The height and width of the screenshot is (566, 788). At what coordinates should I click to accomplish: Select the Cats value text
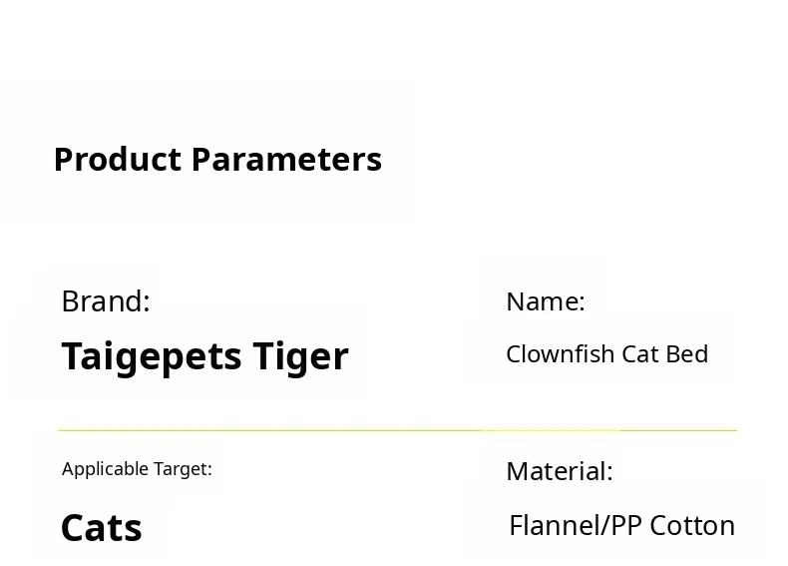tap(102, 528)
